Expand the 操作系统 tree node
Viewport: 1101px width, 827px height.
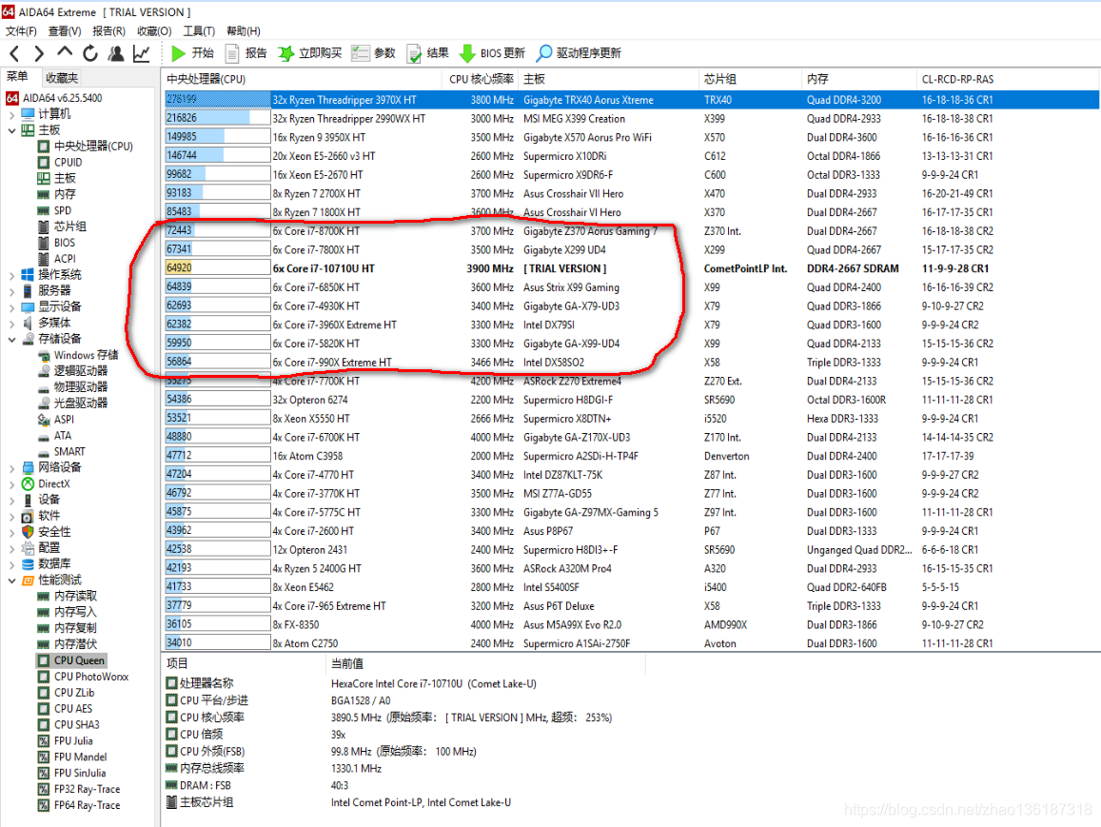pos(12,275)
